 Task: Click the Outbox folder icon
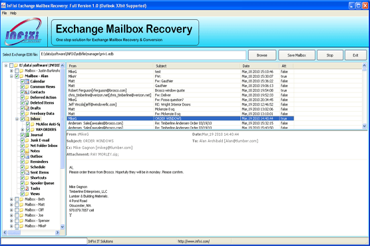[x=27, y=156]
